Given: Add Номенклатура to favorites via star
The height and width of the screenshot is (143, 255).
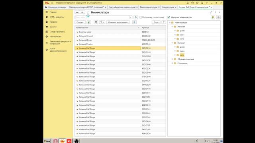Looking at the screenshot, I should point(88,12).
